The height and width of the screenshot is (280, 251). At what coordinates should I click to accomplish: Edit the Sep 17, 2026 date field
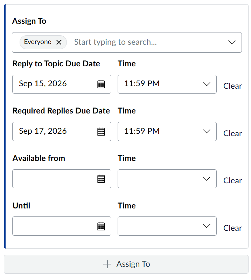62,131
